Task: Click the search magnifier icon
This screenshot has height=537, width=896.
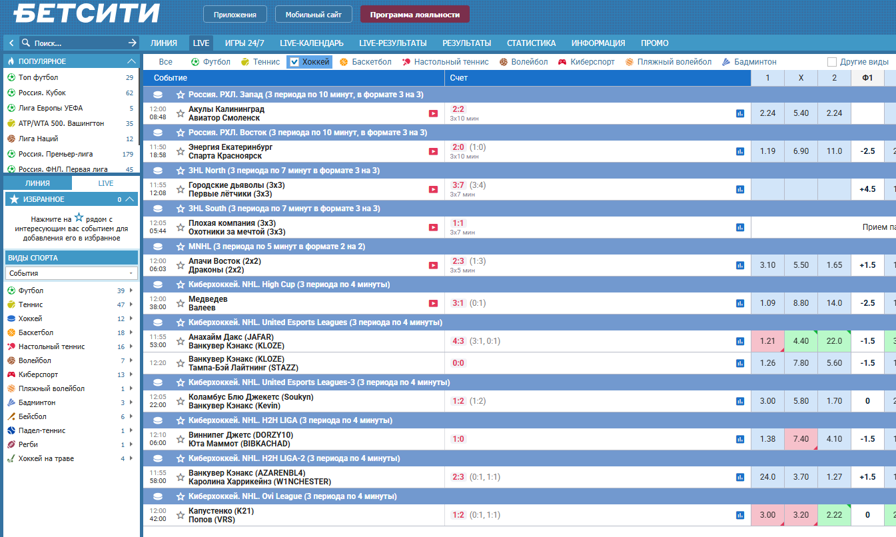Action: click(x=26, y=43)
